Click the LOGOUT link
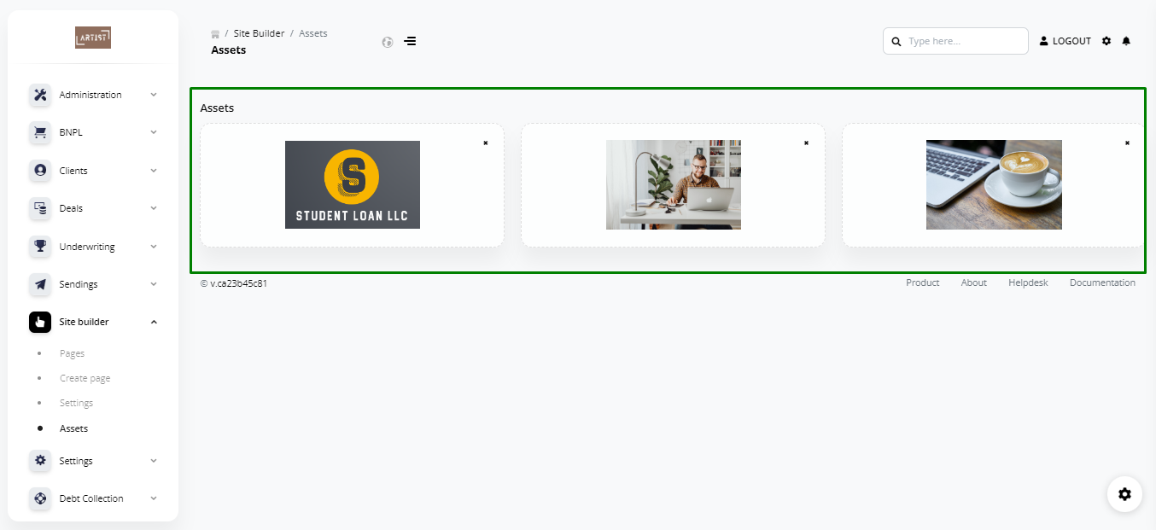 [1066, 41]
